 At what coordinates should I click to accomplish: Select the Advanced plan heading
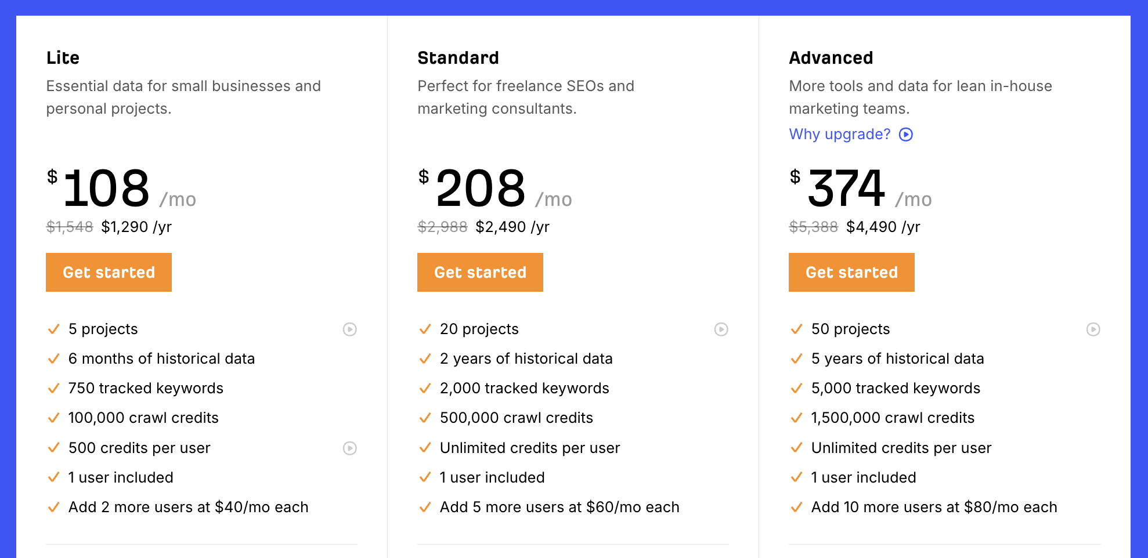(831, 58)
